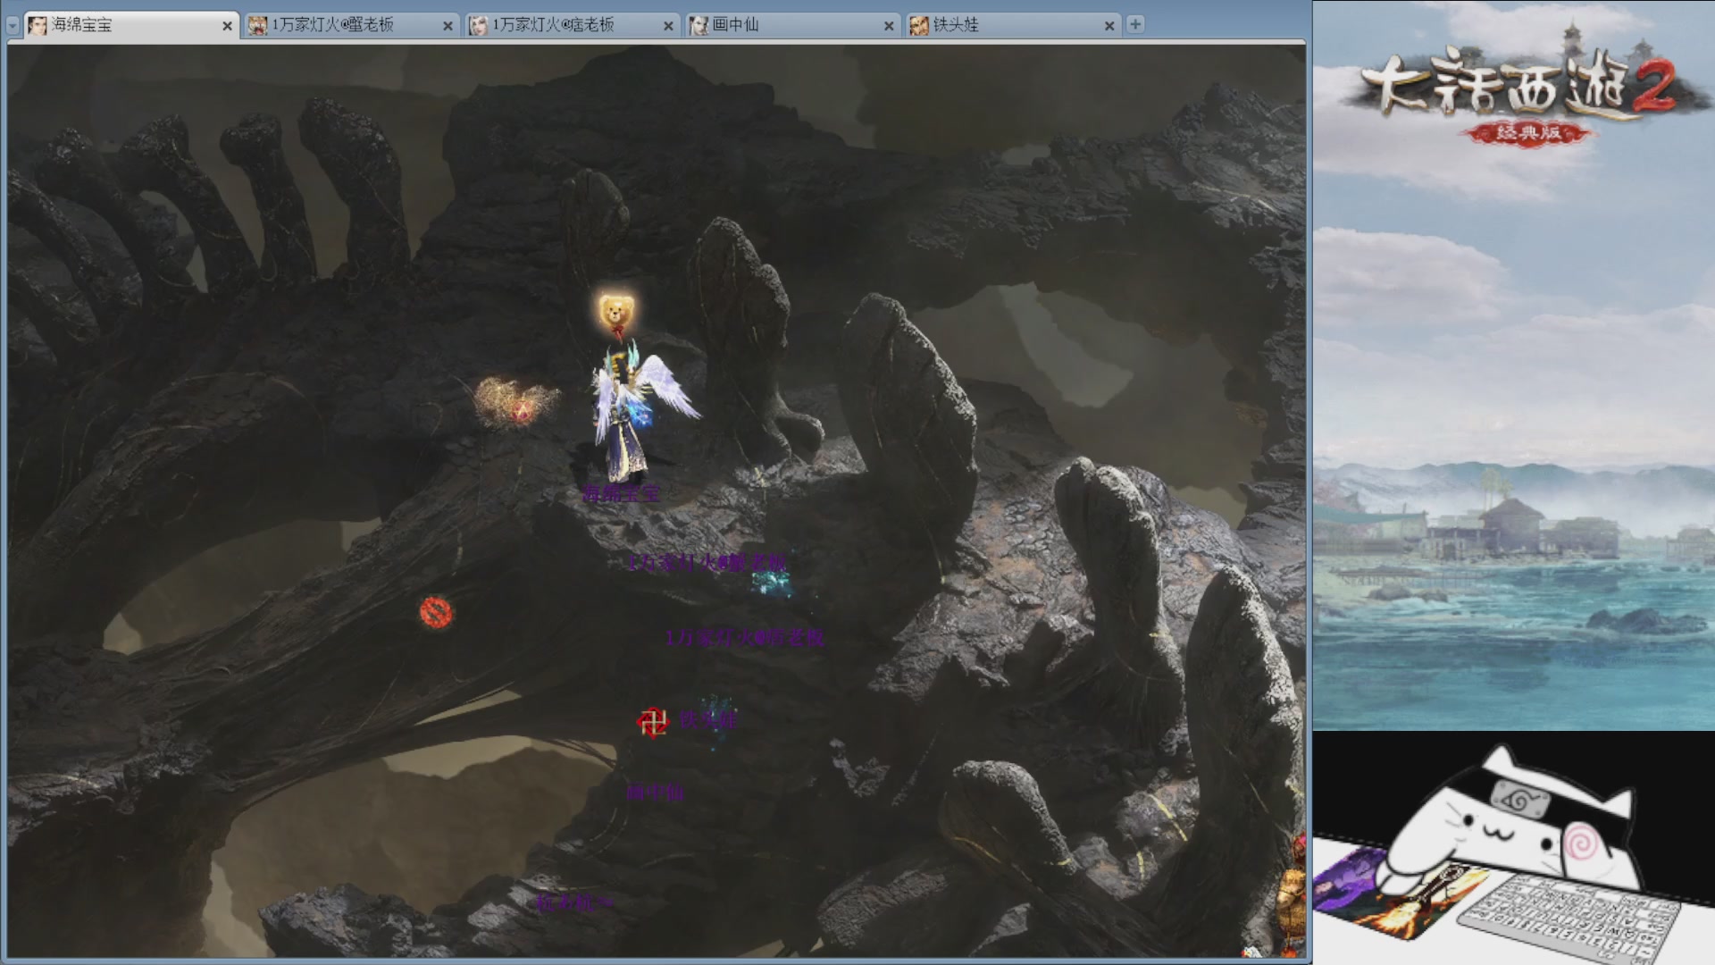The width and height of the screenshot is (1715, 965).
Task: Click the 海绵宝宝 player name label
Action: [x=621, y=493]
